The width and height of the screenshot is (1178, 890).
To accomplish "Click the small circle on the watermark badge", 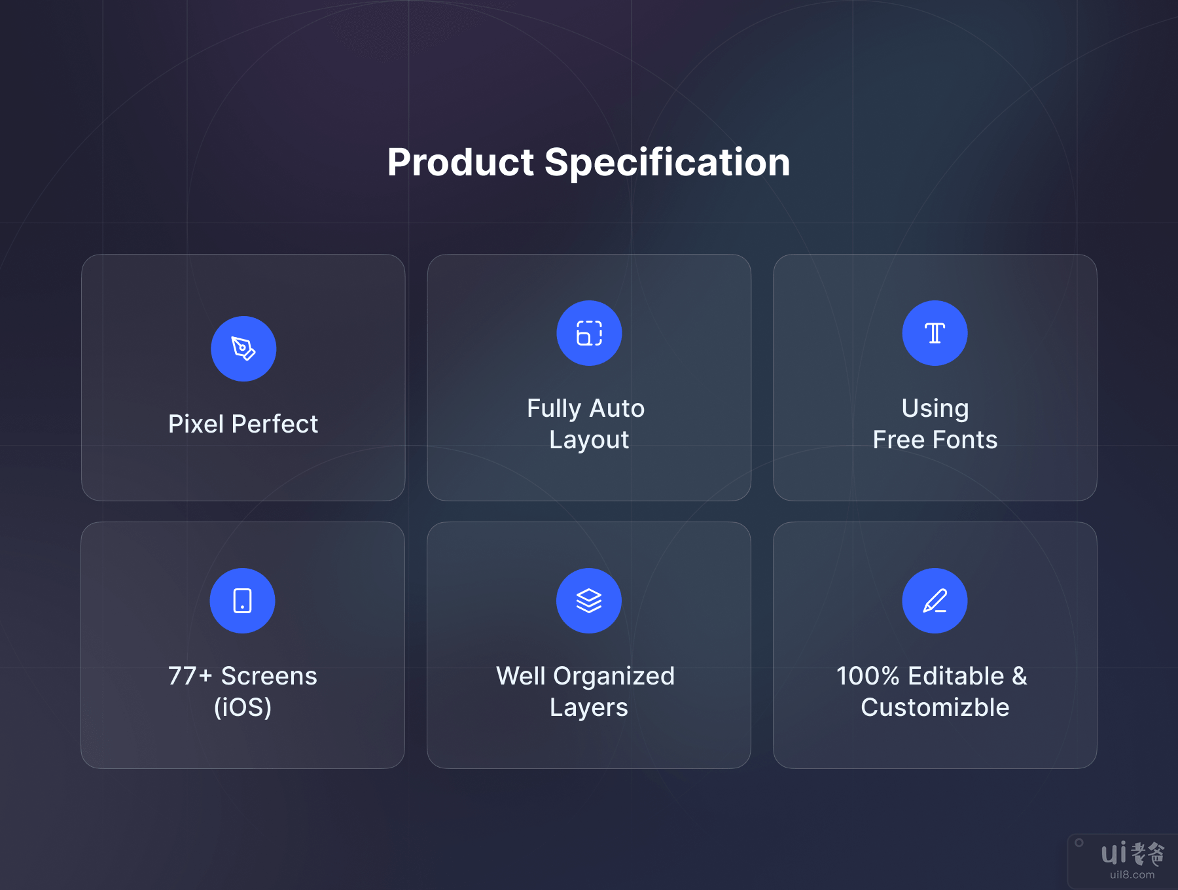I will (1079, 843).
